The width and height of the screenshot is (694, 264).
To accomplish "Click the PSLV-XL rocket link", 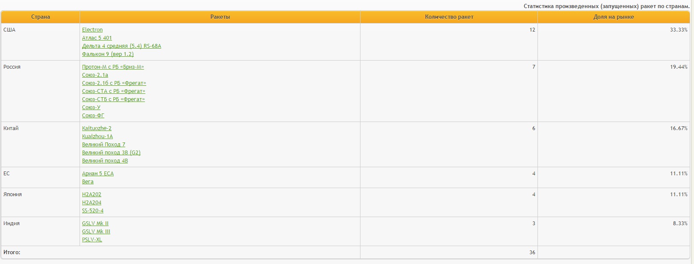I will [x=92, y=240].
